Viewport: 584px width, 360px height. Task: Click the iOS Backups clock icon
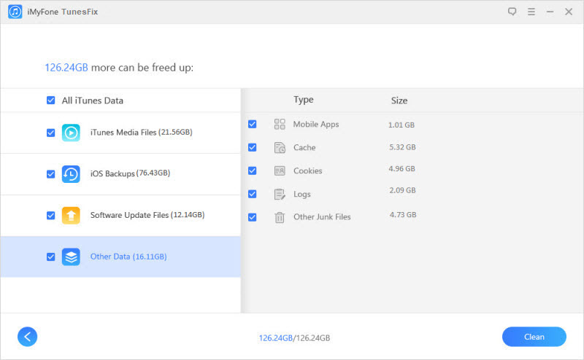(71, 174)
